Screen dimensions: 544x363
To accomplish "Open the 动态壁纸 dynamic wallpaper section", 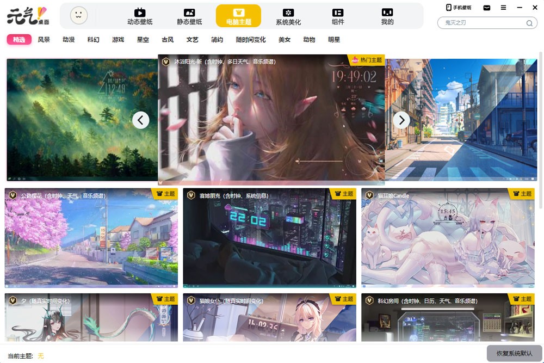I will [140, 16].
